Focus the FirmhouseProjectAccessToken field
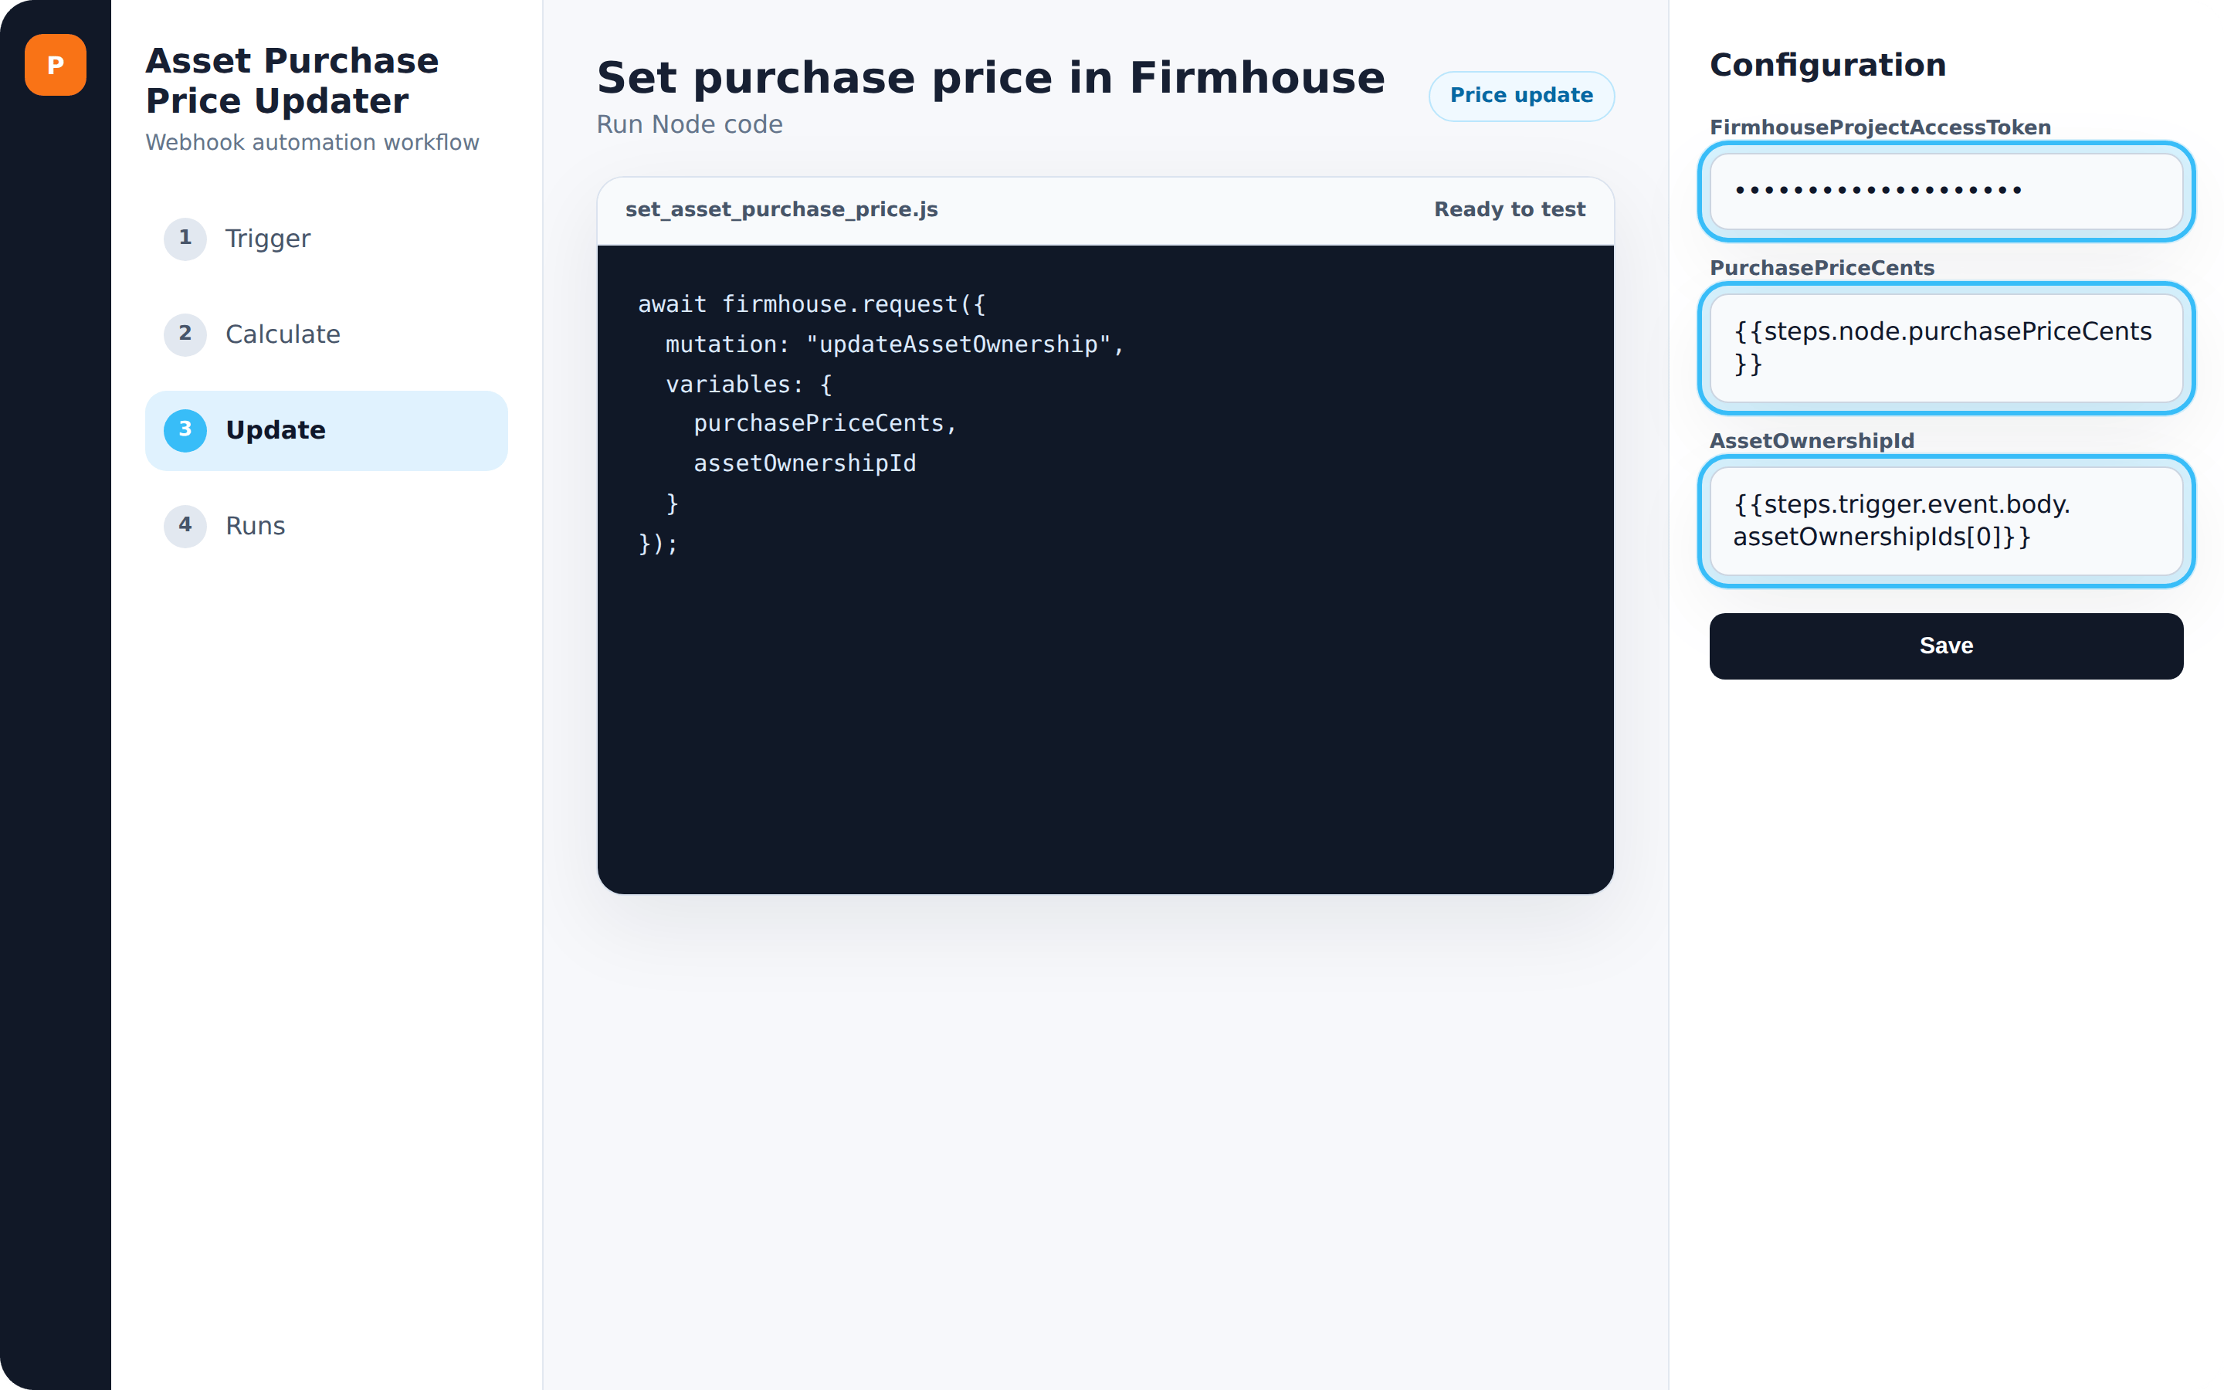The height and width of the screenshot is (1390, 2224). pyautogui.click(x=1945, y=192)
